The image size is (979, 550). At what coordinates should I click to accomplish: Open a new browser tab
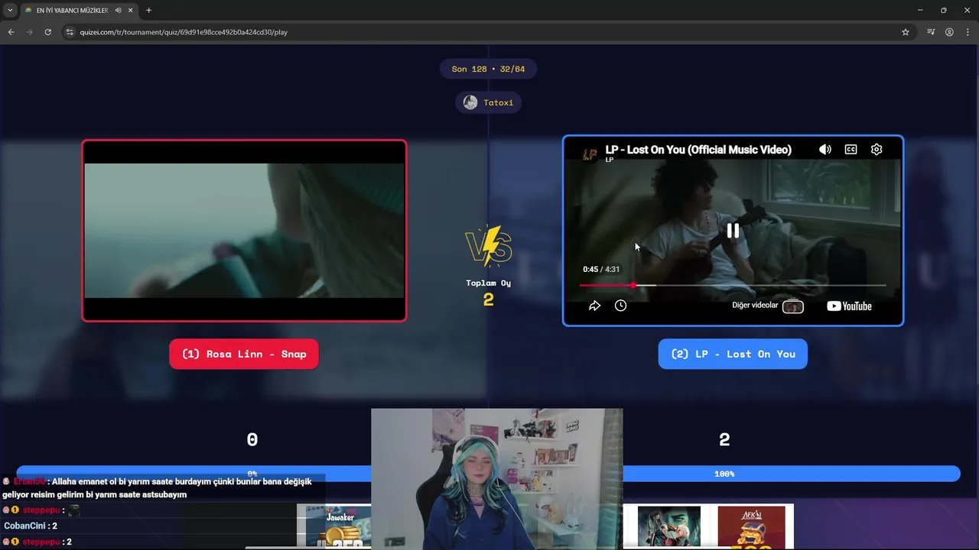148,10
